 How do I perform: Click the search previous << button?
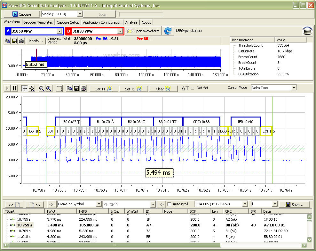click(52, 204)
